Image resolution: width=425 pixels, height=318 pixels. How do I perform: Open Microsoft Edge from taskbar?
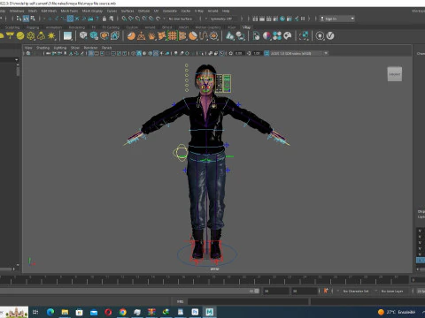click(x=50, y=312)
